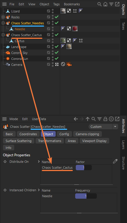Adjust the Frequency slider for Needle

tap(86, 196)
